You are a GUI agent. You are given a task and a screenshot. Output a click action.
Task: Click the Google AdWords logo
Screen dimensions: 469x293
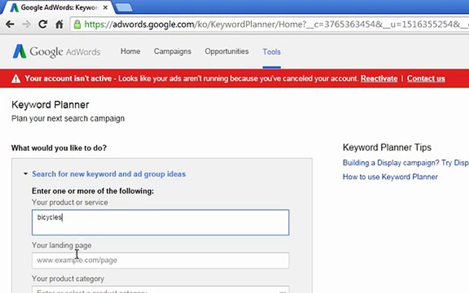pos(56,51)
